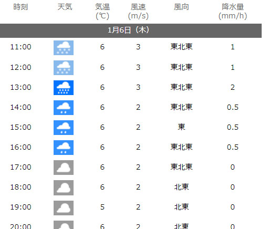This screenshot has width=269, height=229.
Task: Click the temperature 5 at 19:00
Action: click(x=102, y=207)
